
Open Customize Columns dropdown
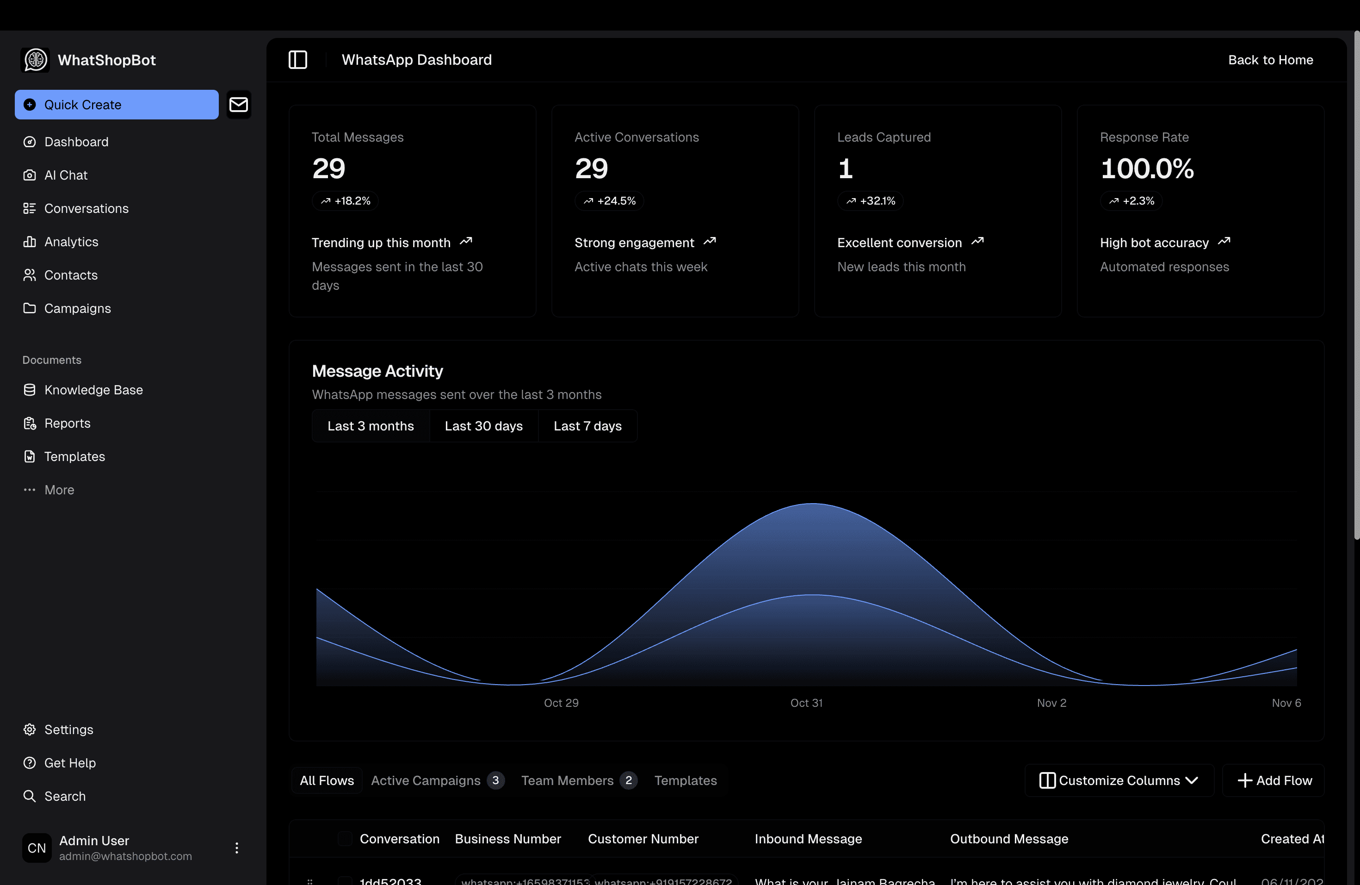[x=1118, y=780]
